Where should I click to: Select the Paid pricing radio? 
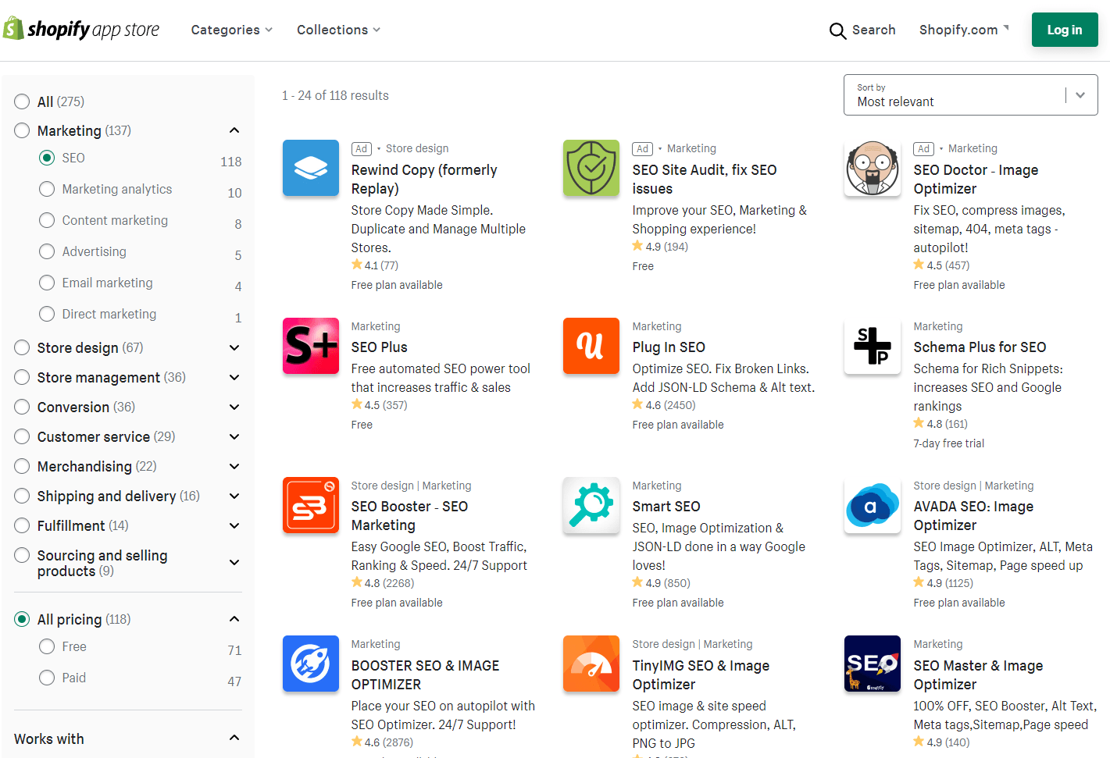(47, 678)
